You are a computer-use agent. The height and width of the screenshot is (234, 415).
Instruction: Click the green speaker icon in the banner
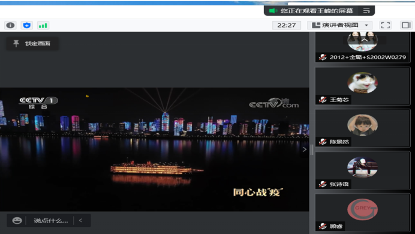[x=273, y=11]
